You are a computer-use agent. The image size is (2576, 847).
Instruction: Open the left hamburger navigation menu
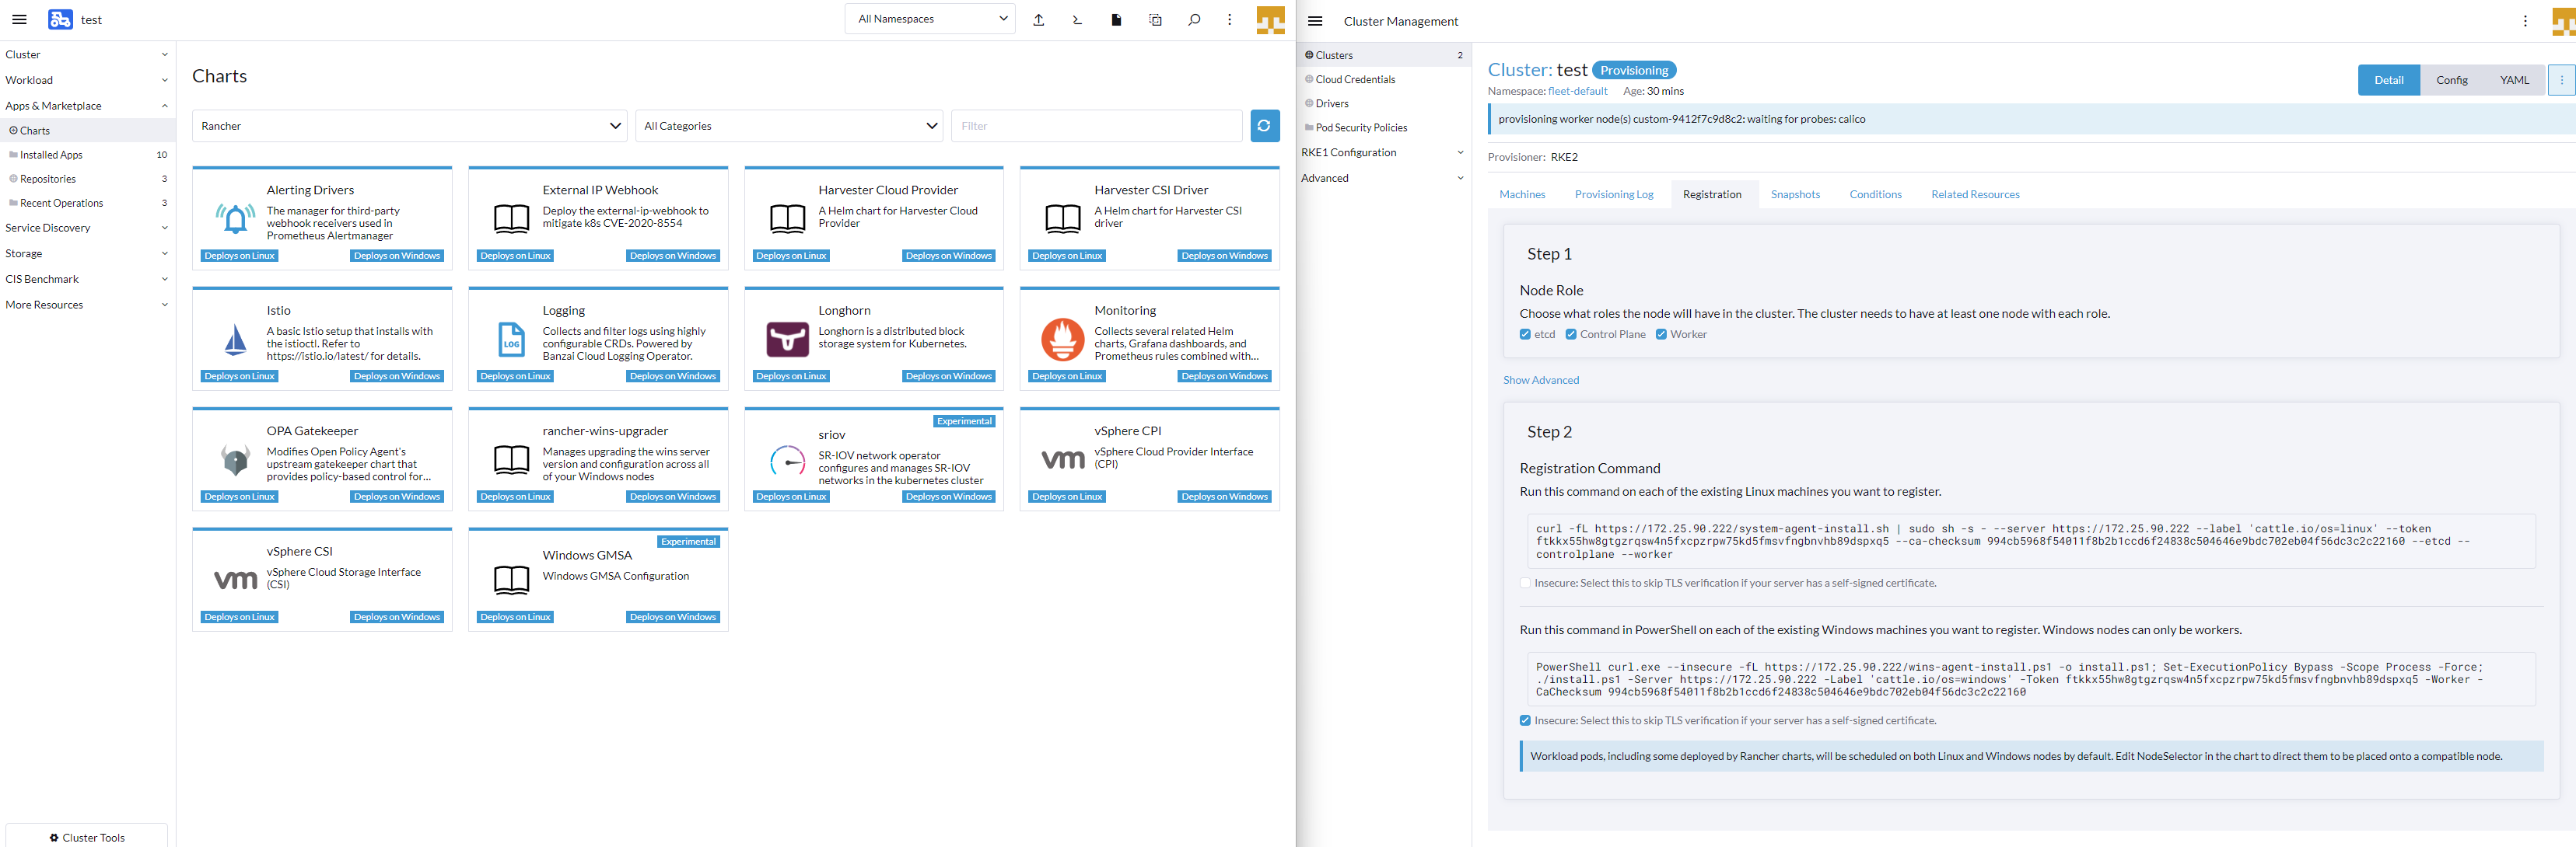[19, 19]
